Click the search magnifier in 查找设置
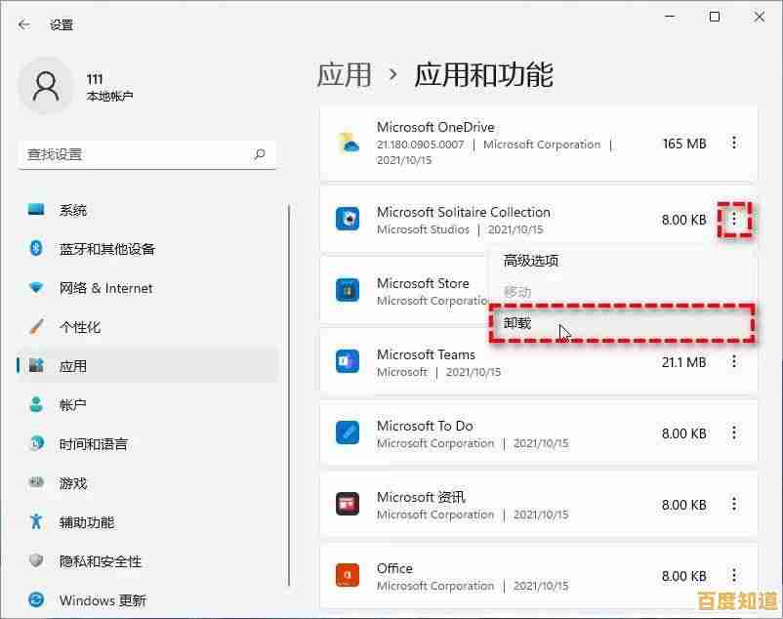 (258, 154)
